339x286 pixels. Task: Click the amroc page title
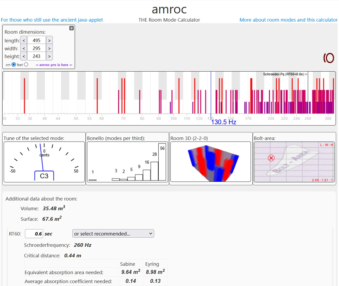(x=169, y=9)
